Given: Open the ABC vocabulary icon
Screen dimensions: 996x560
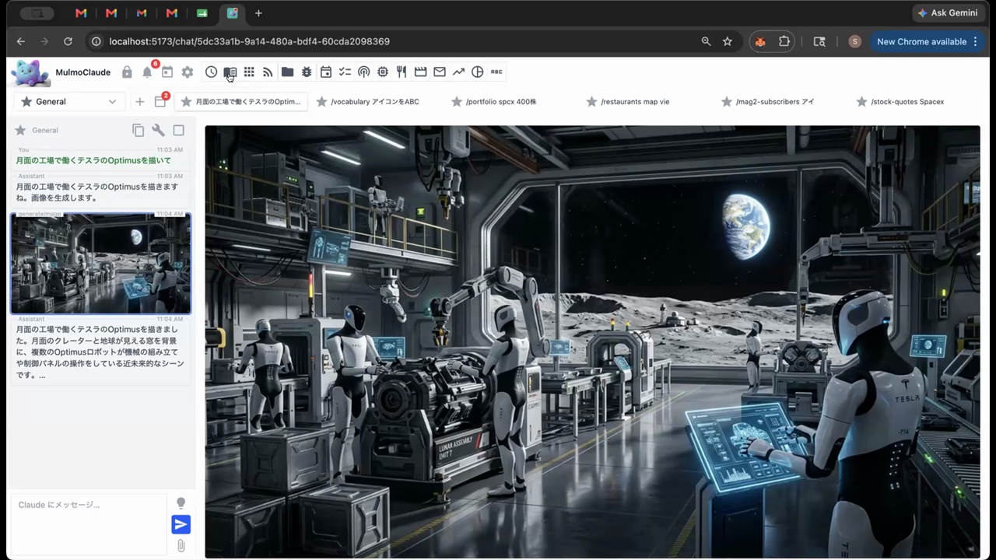Looking at the screenshot, I should point(496,72).
